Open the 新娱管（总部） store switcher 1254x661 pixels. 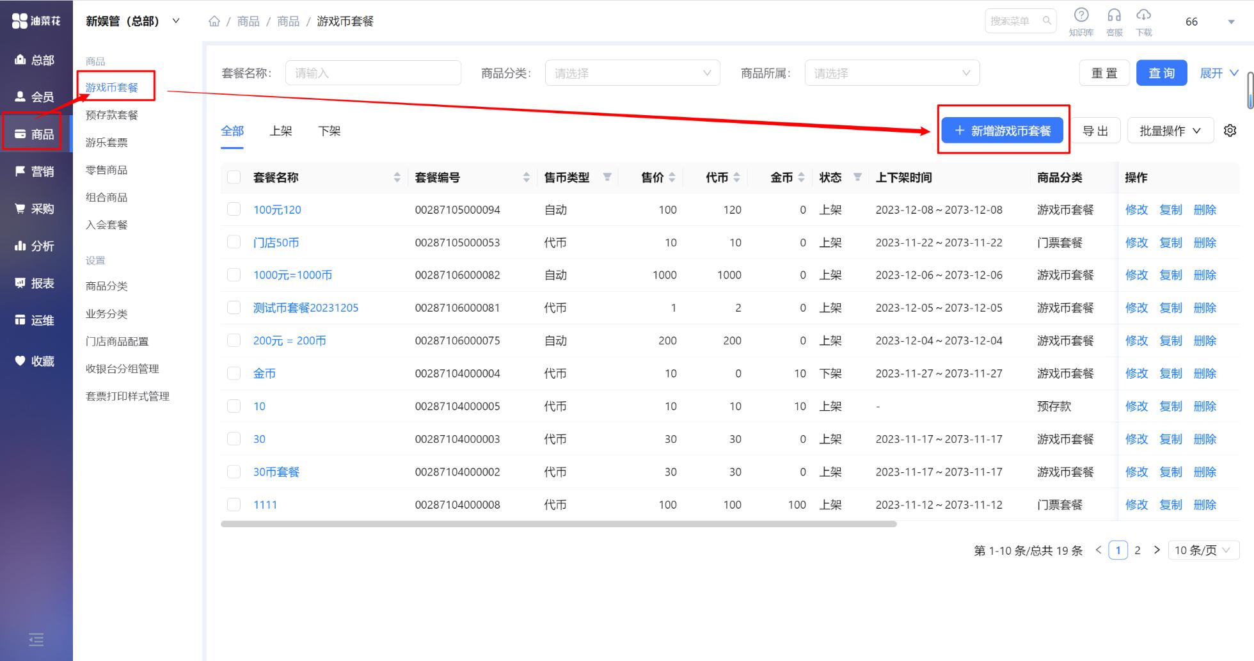[133, 21]
